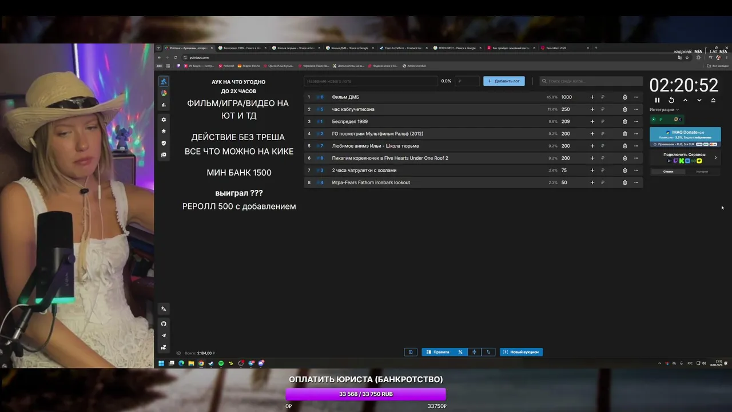Click the percent button in bottom toolbar

point(460,352)
